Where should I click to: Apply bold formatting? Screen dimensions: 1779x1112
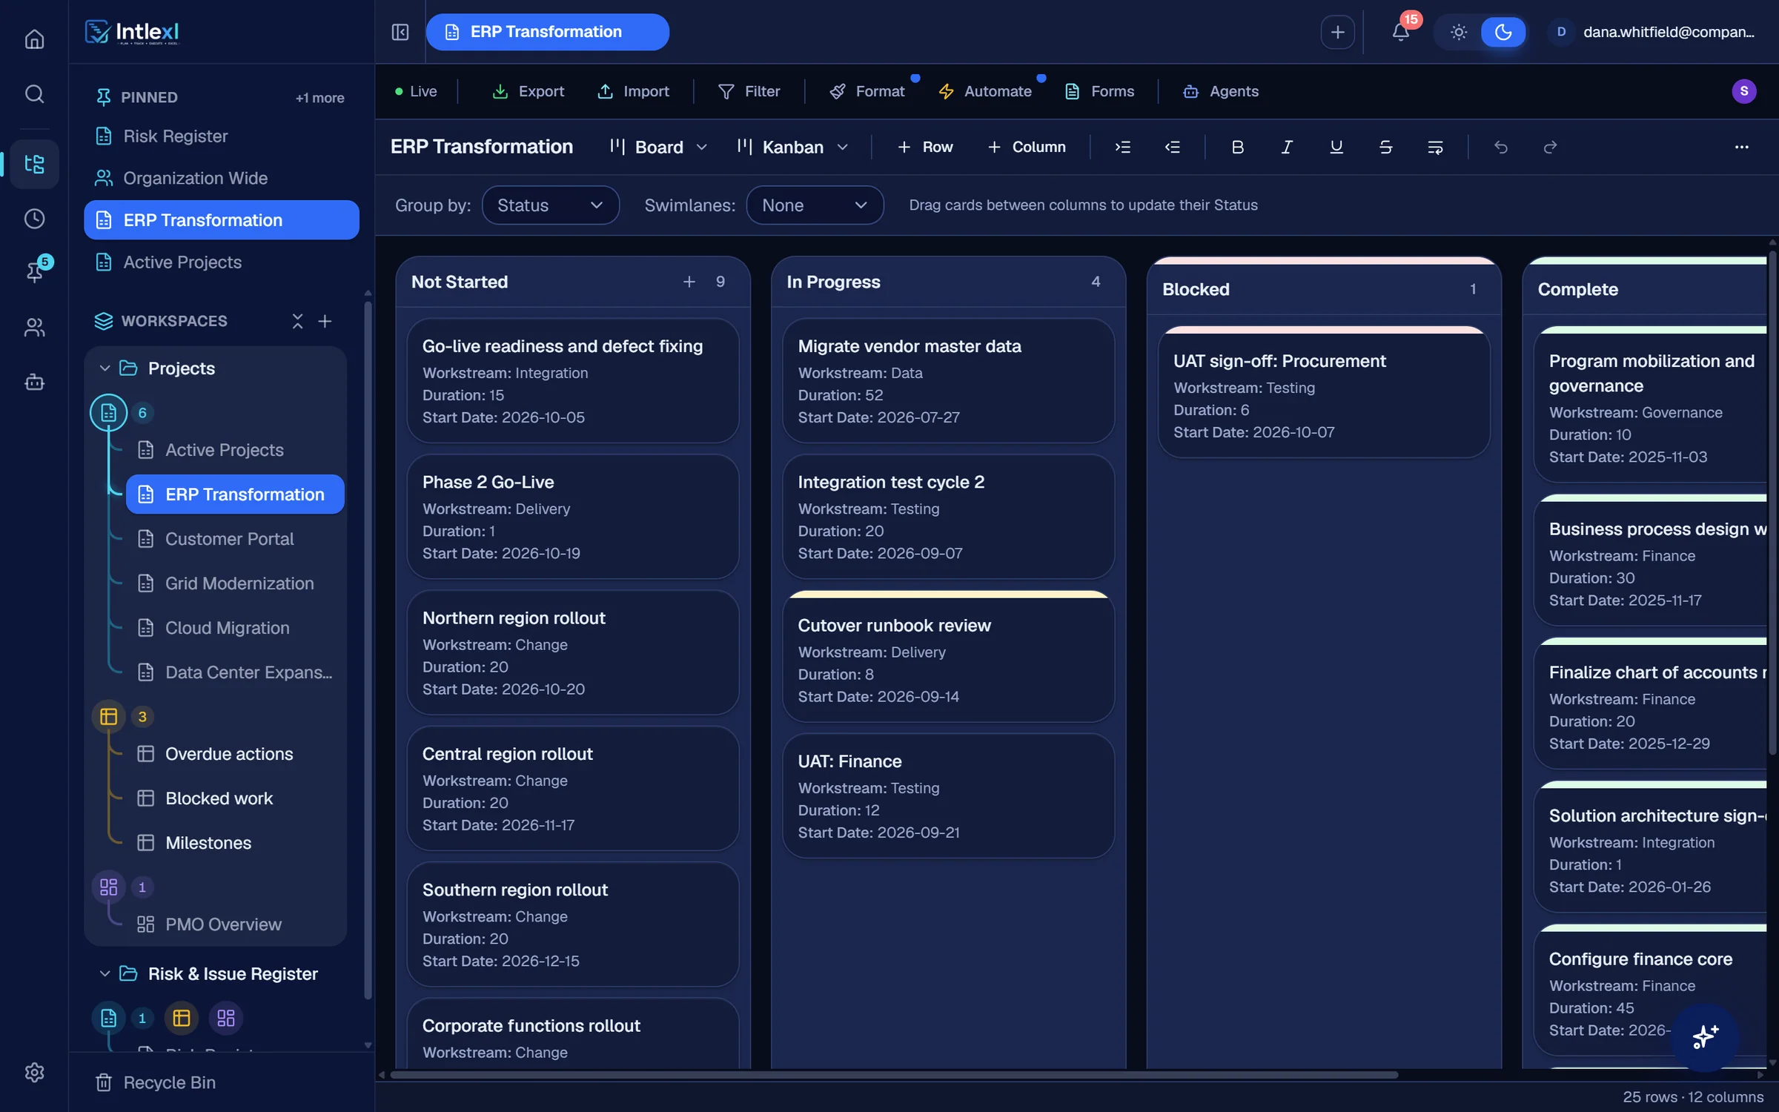tap(1237, 147)
